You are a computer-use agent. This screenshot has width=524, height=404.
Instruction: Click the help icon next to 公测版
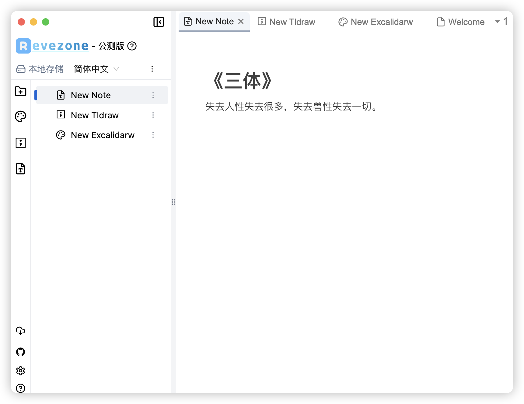(x=132, y=46)
